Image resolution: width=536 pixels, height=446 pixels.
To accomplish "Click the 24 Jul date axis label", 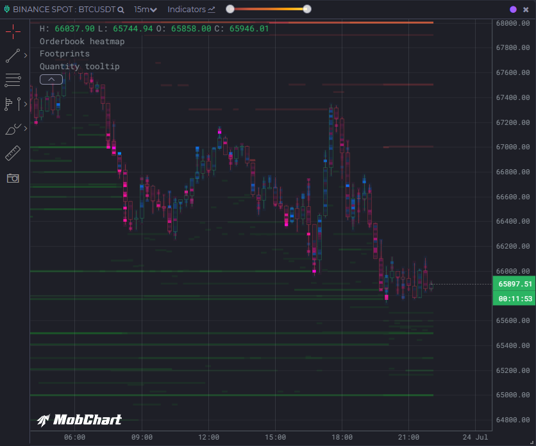I will pyautogui.click(x=475, y=437).
